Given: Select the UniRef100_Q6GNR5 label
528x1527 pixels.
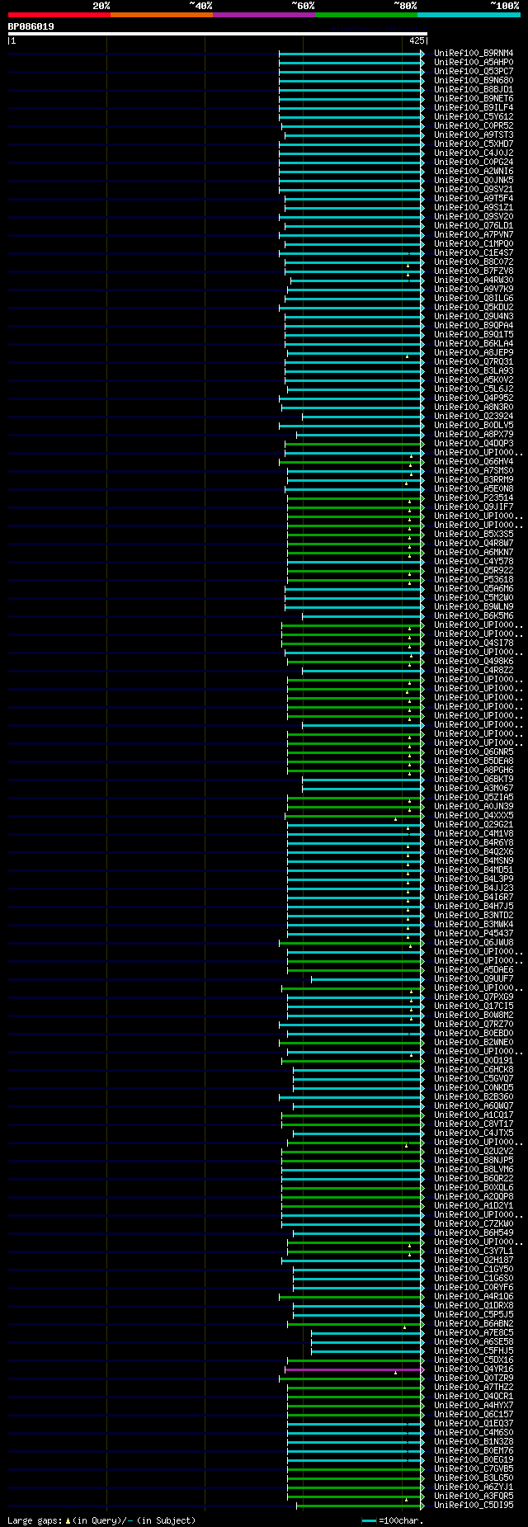Looking at the screenshot, I should click(x=474, y=752).
